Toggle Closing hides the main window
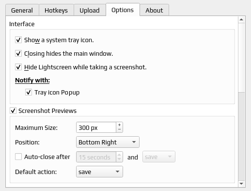This screenshot has height=191, width=251. point(18,53)
